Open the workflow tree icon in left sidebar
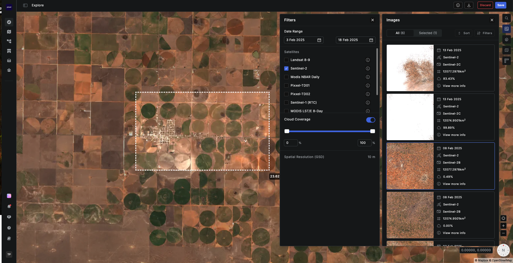This screenshot has width=513, height=263. click(x=9, y=41)
